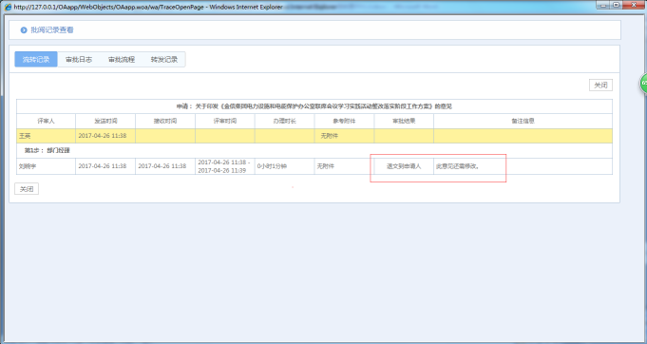This screenshot has width=647, height=344.
Task: Click the 关闭 button below the table
Action: click(27, 189)
